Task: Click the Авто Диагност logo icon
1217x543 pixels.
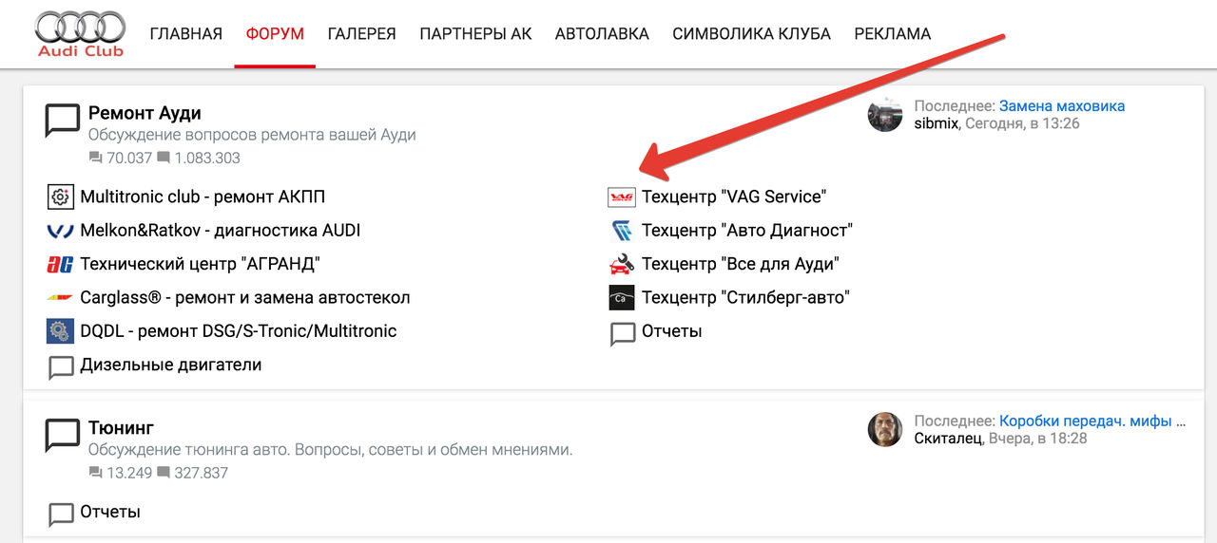Action: tap(621, 231)
